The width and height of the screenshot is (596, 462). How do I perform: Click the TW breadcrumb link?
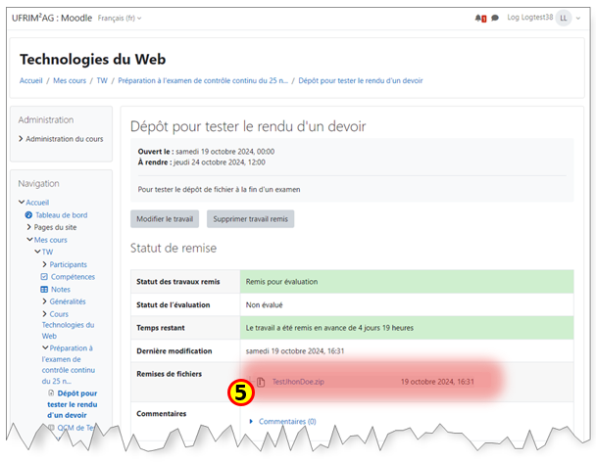pyautogui.click(x=102, y=80)
